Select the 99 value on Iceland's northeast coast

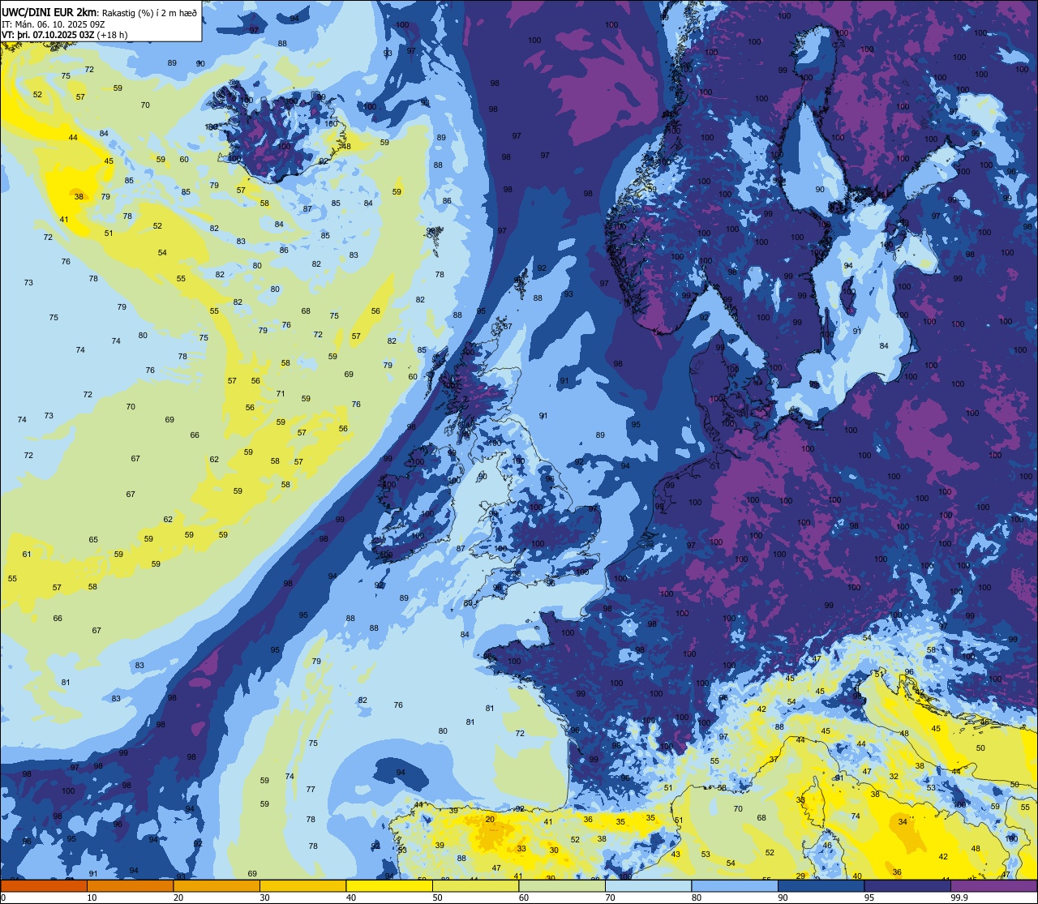321,96
